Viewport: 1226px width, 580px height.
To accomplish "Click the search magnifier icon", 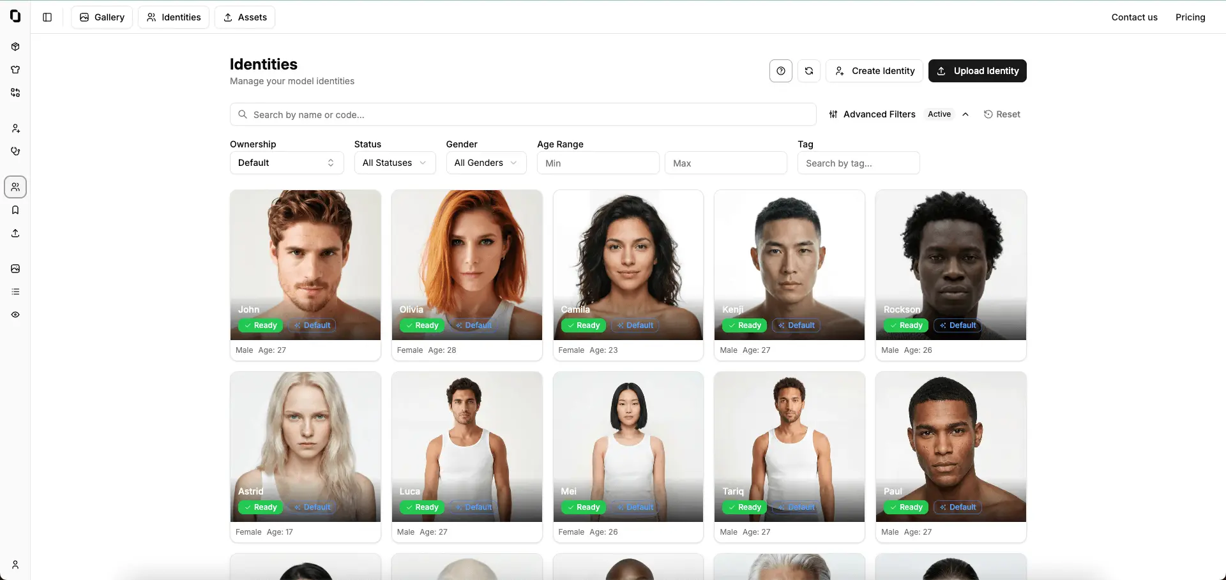I will [x=243, y=114].
